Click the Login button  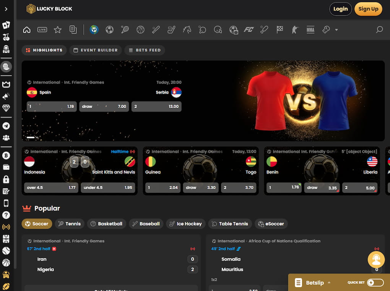(x=341, y=9)
